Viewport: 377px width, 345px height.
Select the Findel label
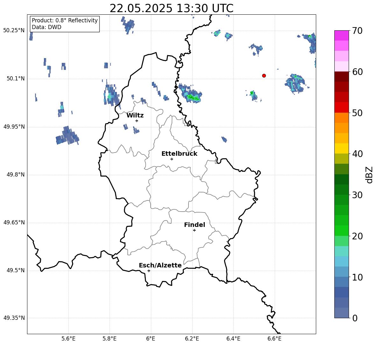click(195, 225)
